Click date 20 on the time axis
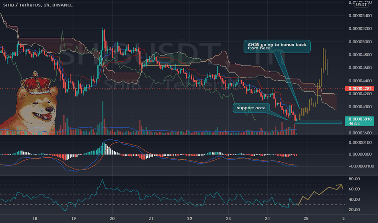Image resolution: width=378 pixels, height=223 pixels. point(112,219)
